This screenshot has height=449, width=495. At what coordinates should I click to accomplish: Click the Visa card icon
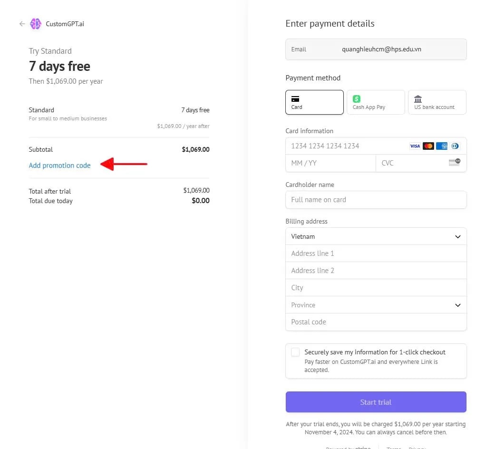tap(415, 146)
